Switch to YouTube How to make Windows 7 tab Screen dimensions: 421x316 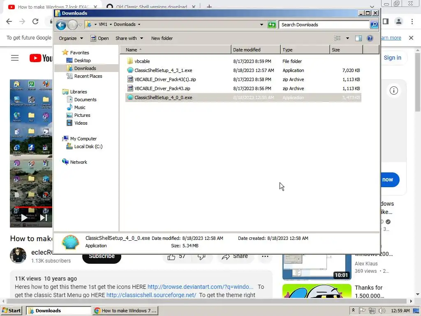tap(52, 7)
